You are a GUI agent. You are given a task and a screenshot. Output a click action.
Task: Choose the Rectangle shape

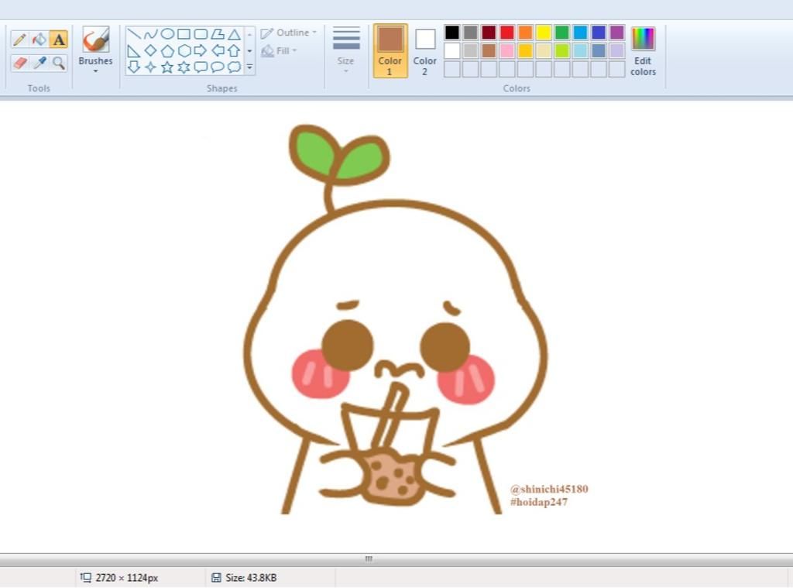[184, 34]
